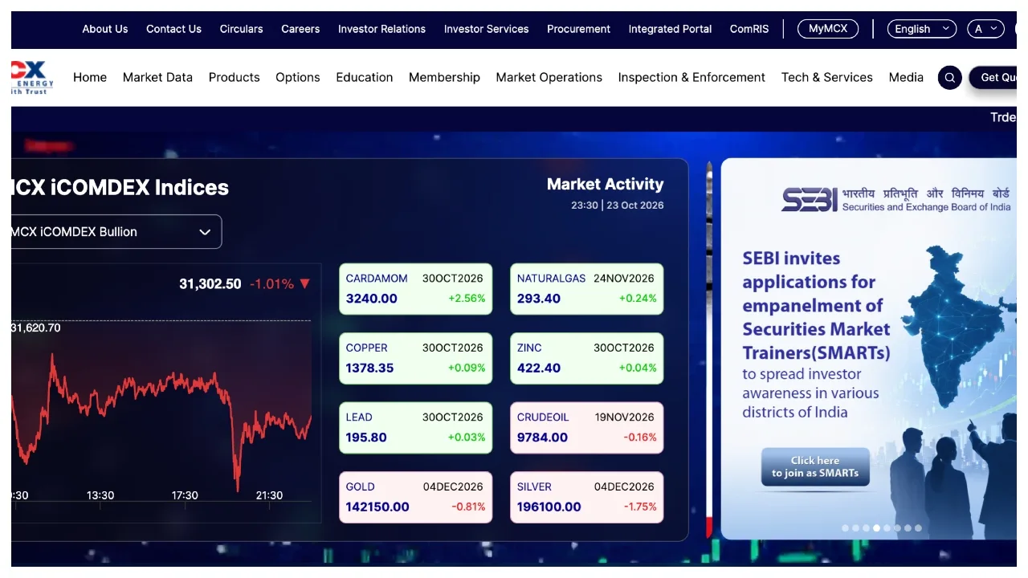This screenshot has height=578, width=1028.
Task: Open the Contact Us link
Action: (x=173, y=29)
